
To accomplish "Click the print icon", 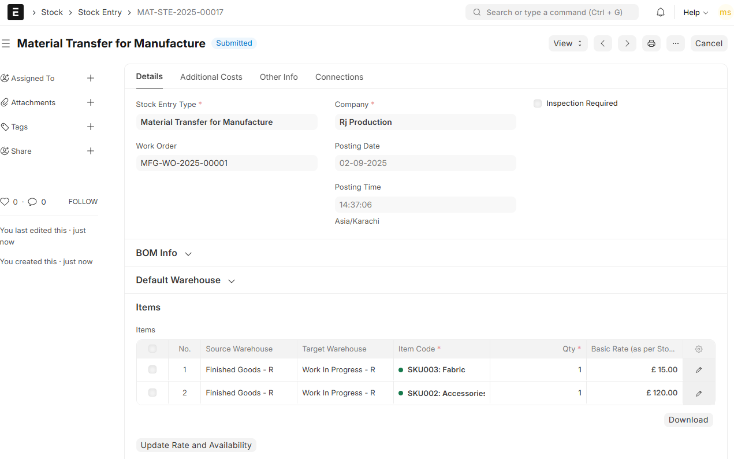I will pos(651,43).
